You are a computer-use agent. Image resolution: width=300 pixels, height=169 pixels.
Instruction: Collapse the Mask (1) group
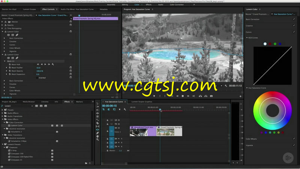pos(5,61)
